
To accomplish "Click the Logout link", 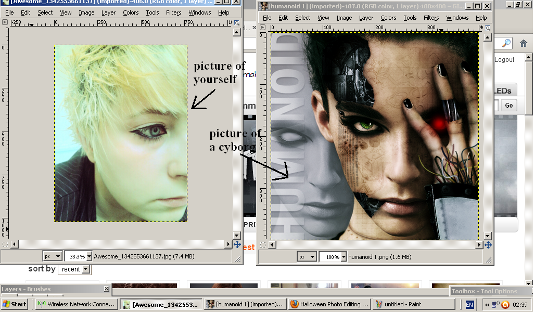I will point(504,60).
